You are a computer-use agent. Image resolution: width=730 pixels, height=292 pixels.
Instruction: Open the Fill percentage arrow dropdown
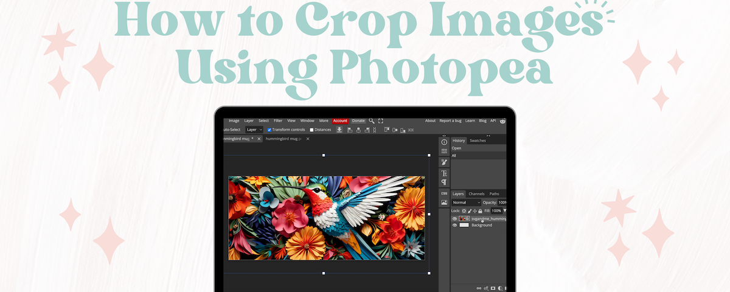[x=504, y=211]
